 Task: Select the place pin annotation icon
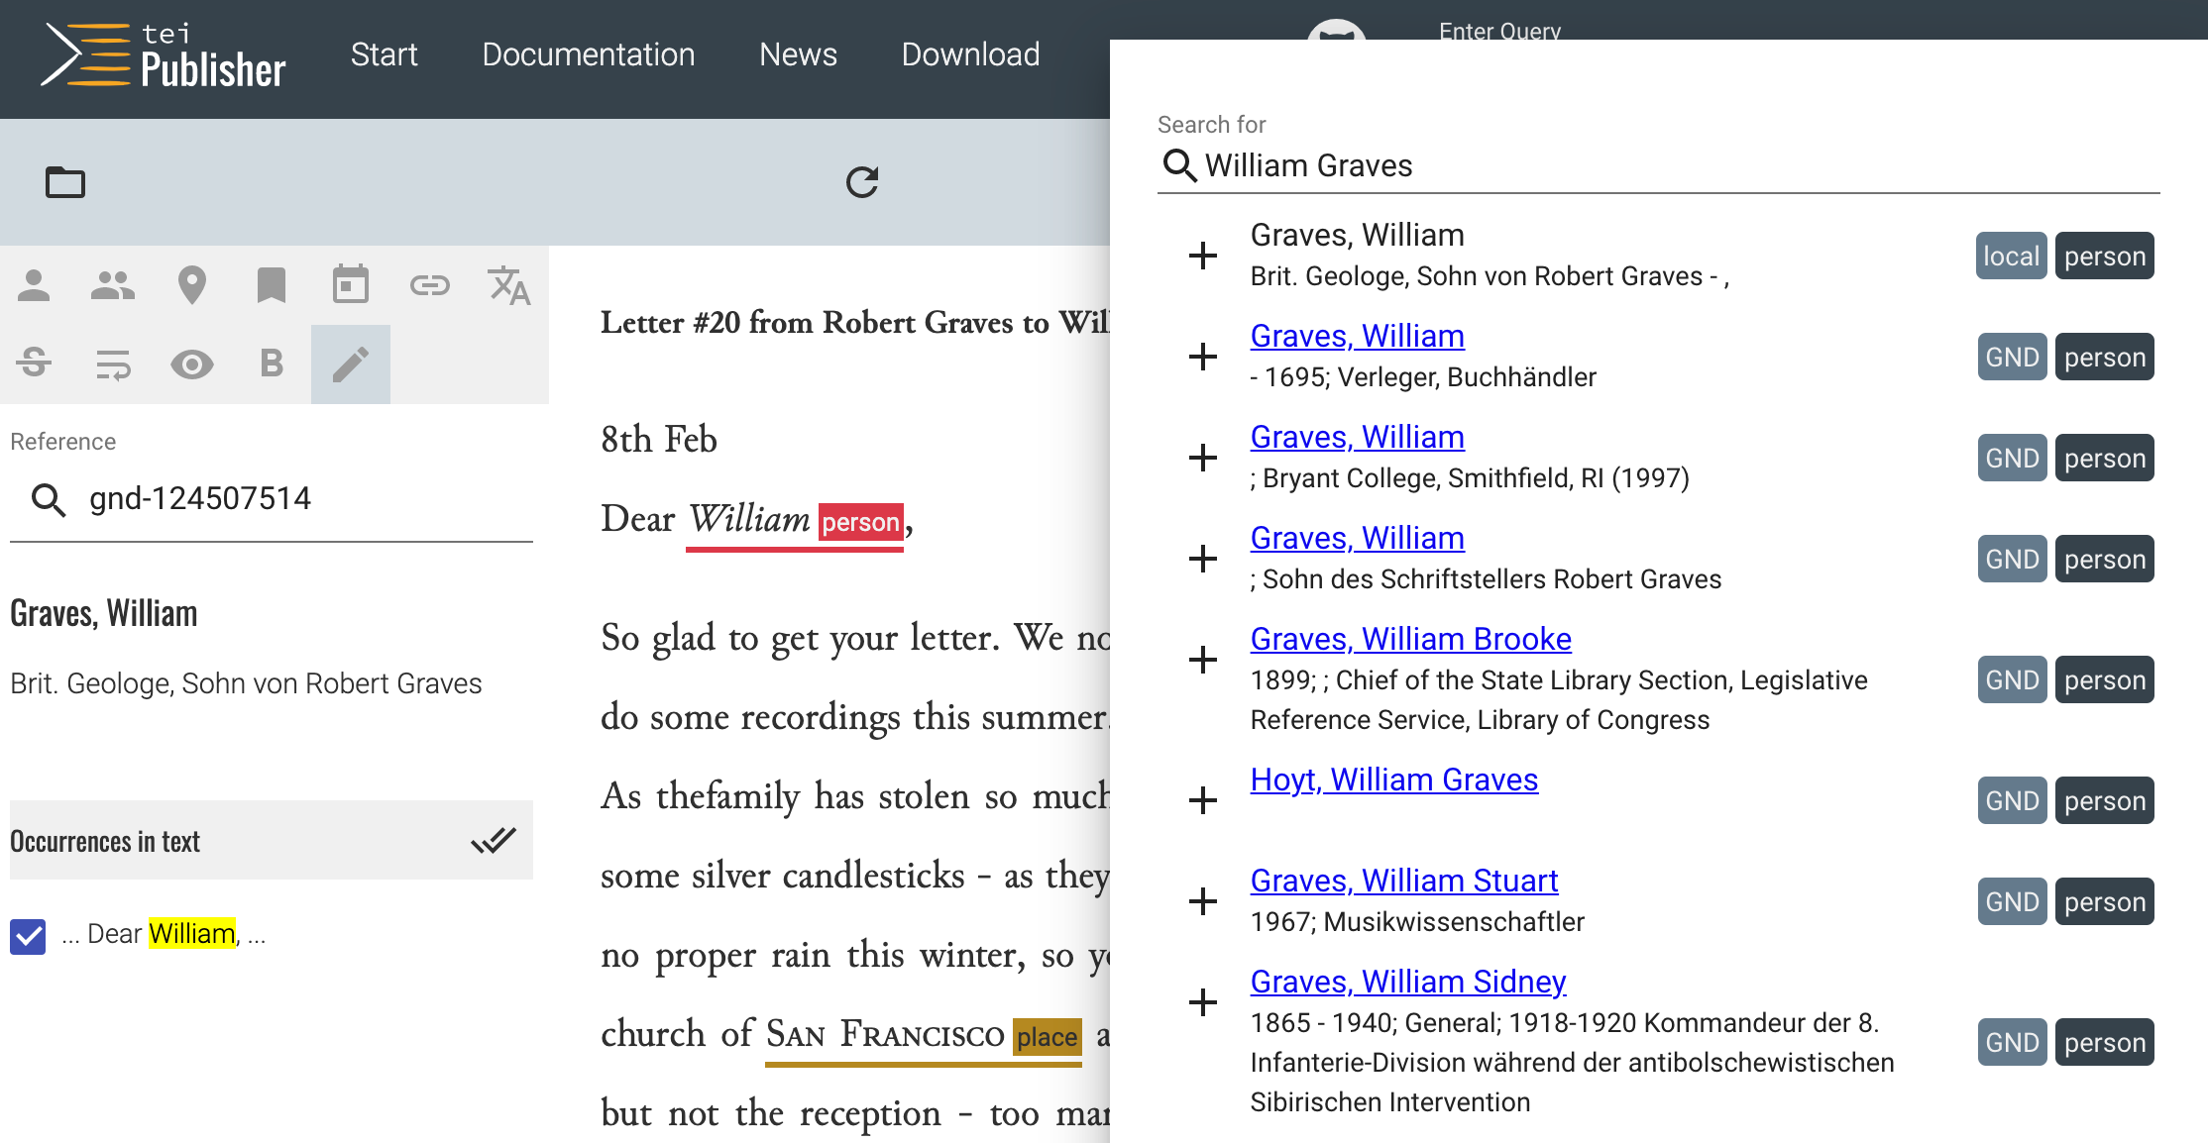(x=192, y=285)
